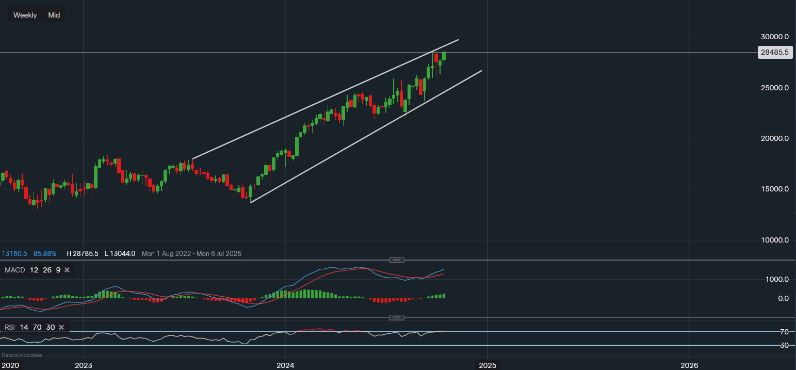Screen dimensions: 796x370
Task: Click the RSI indicator label
Action: pyautogui.click(x=10, y=327)
